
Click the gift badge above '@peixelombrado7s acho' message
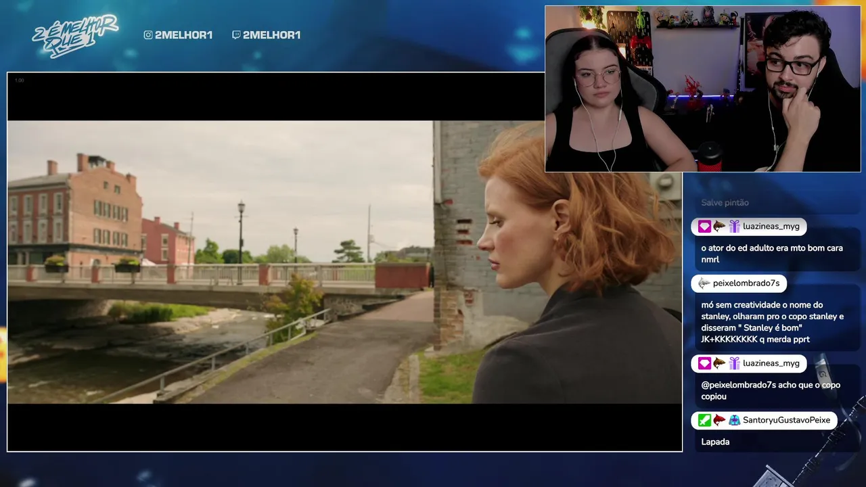coord(734,363)
